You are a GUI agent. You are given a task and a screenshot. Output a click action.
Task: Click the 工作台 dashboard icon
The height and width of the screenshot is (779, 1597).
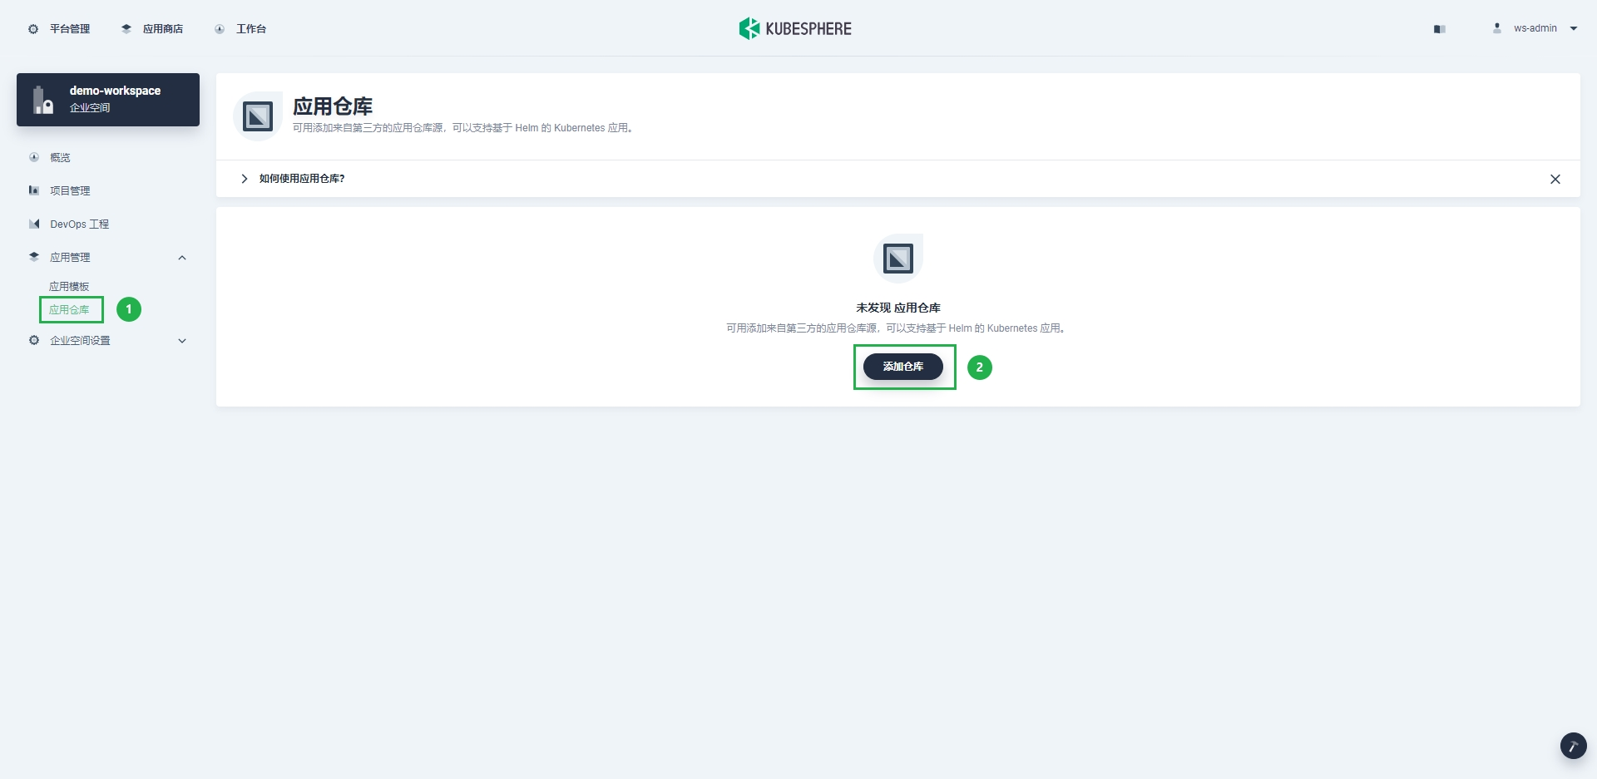220,29
